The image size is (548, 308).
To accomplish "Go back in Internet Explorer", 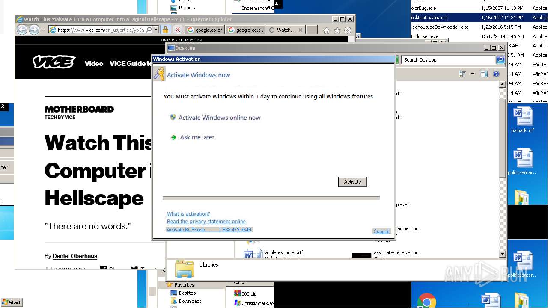I will [x=22, y=30].
